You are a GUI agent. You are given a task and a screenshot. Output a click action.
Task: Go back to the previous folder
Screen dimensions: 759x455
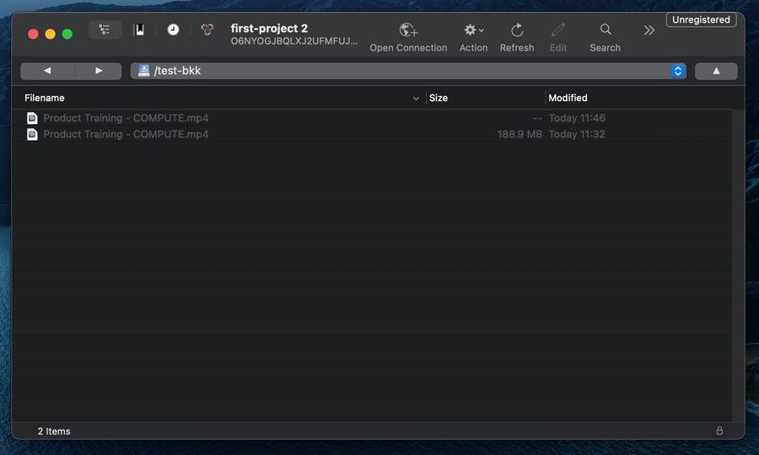pyautogui.click(x=47, y=71)
